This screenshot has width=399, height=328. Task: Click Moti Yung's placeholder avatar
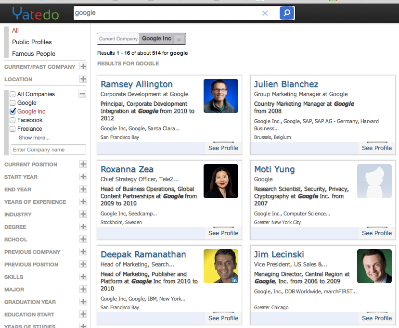coord(374,181)
